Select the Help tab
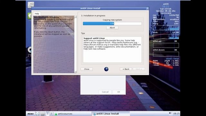This screenshot has width=206, height=116. point(37,14)
